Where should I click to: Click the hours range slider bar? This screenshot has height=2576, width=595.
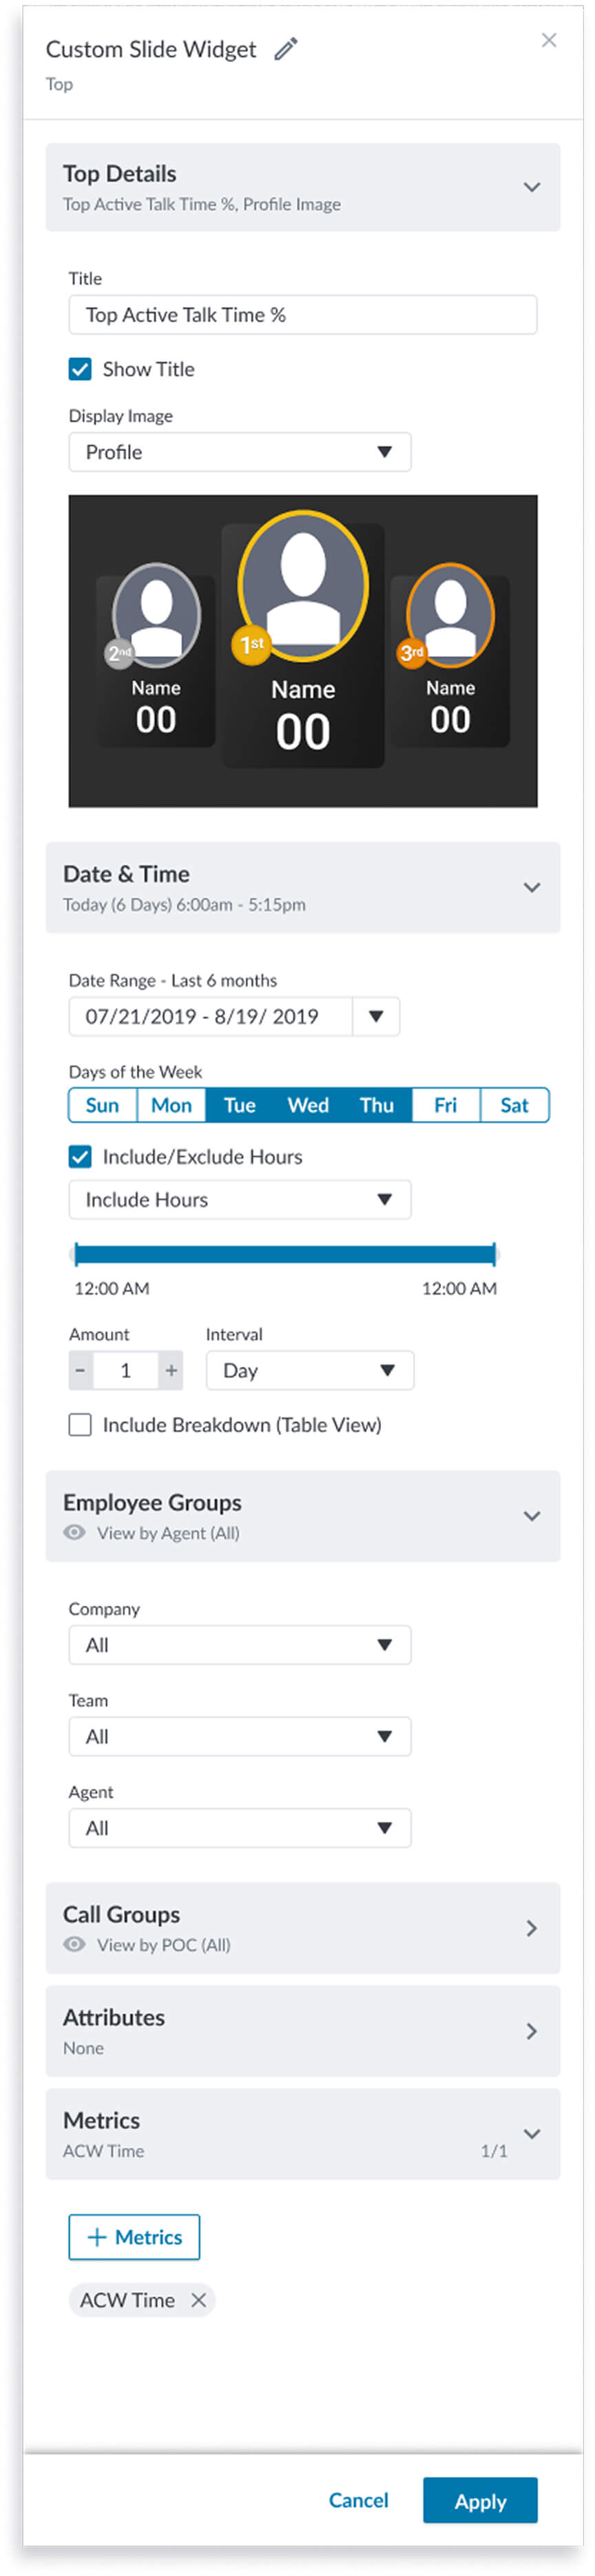[x=285, y=1254]
